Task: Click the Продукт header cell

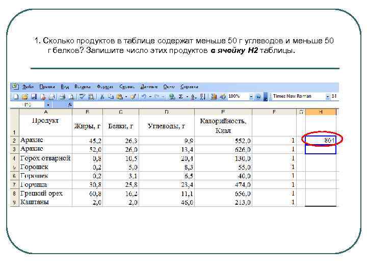Action: pos(46,126)
